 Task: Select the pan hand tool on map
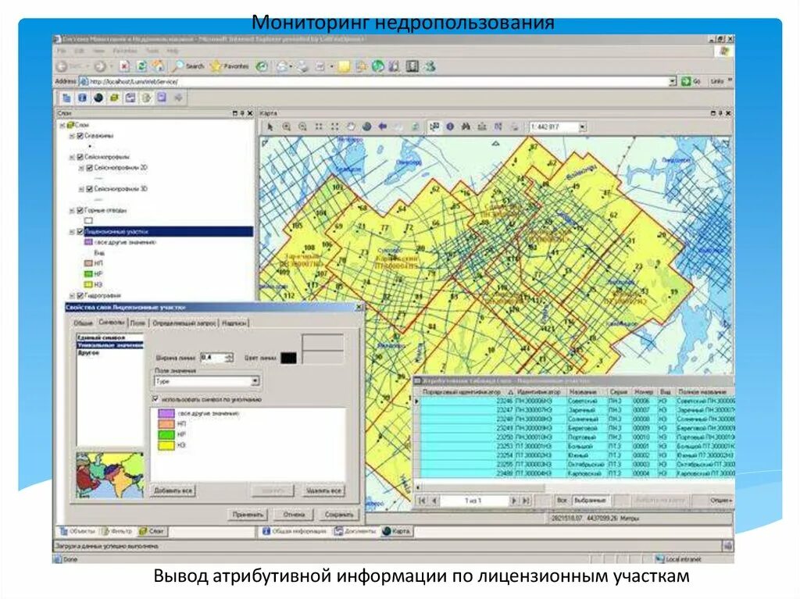(x=351, y=127)
